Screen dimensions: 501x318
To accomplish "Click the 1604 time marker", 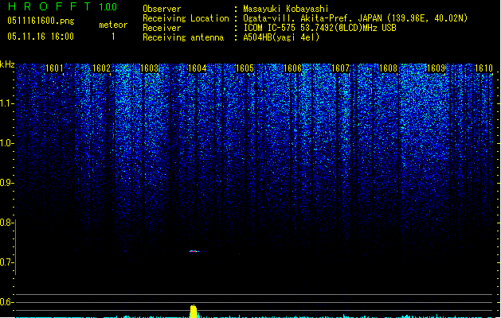I will pyautogui.click(x=198, y=68).
